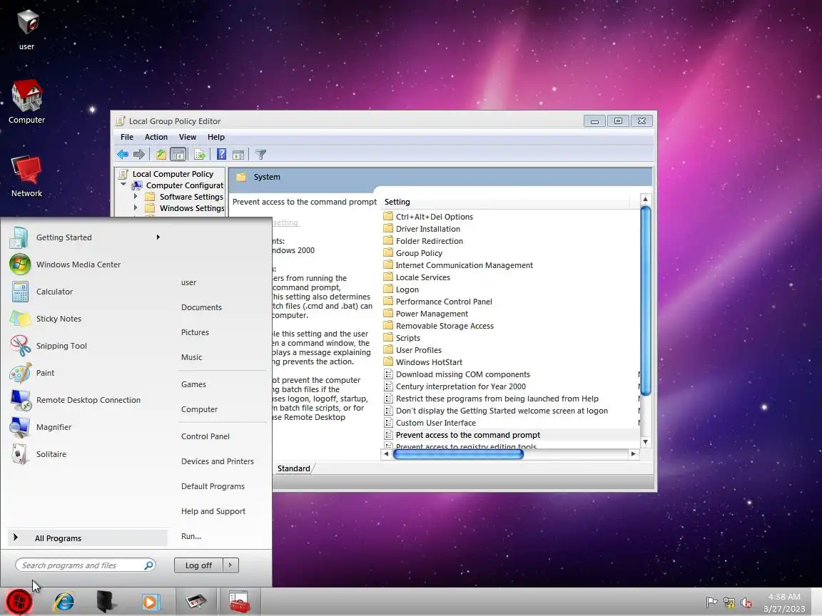Select the Ctrl+Alt+Del Options folder
This screenshot has width=822, height=616.
coord(434,217)
